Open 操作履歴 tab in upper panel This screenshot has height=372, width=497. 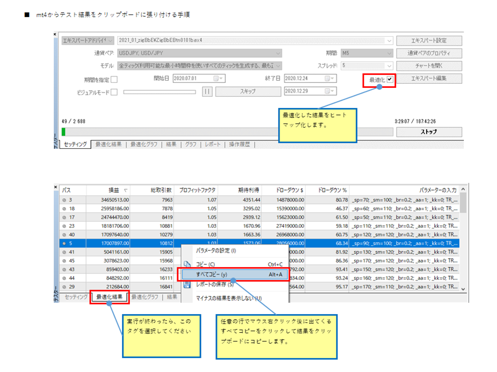pyautogui.click(x=239, y=145)
